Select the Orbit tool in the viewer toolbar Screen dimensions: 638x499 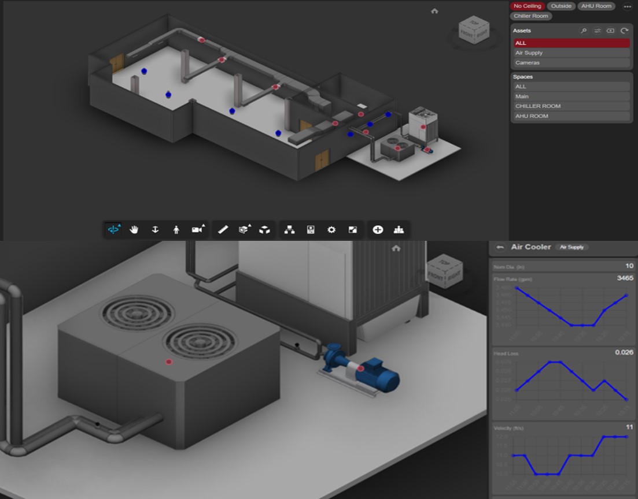113,230
